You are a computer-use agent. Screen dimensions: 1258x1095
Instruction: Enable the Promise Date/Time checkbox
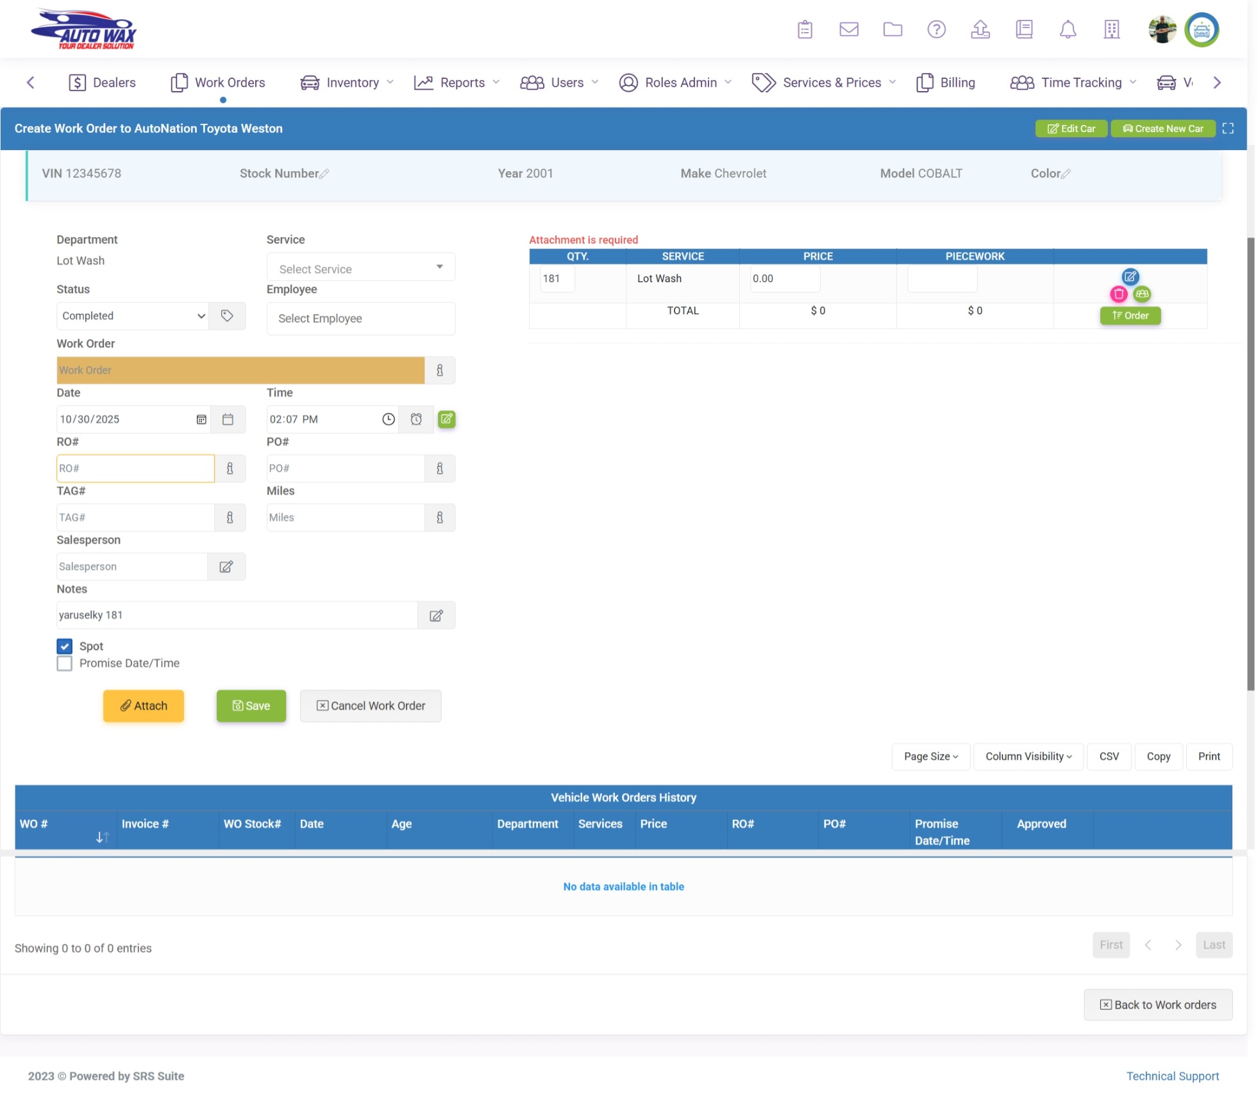(x=65, y=664)
